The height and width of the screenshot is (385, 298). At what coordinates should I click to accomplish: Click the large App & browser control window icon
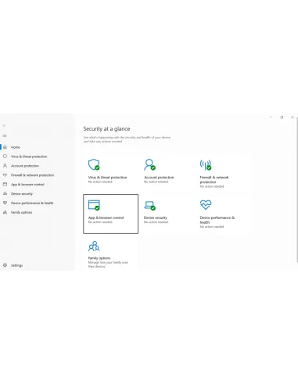[x=94, y=205]
